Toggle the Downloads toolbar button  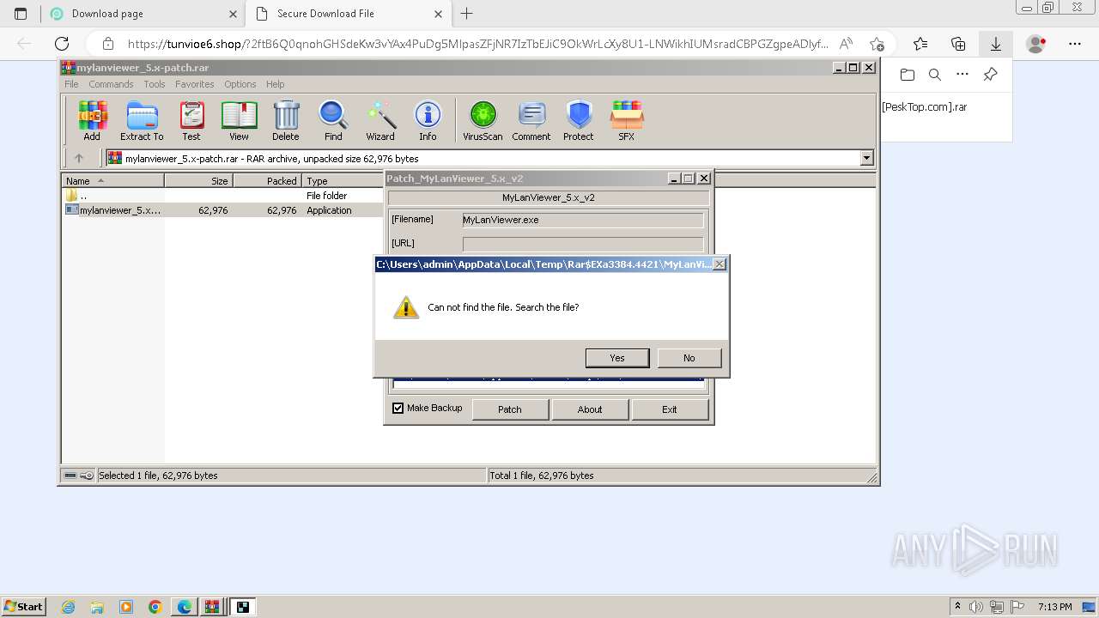996,44
